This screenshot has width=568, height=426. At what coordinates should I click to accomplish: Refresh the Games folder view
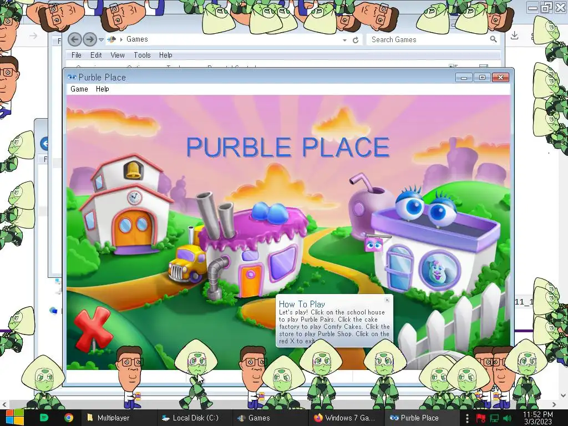pyautogui.click(x=356, y=40)
